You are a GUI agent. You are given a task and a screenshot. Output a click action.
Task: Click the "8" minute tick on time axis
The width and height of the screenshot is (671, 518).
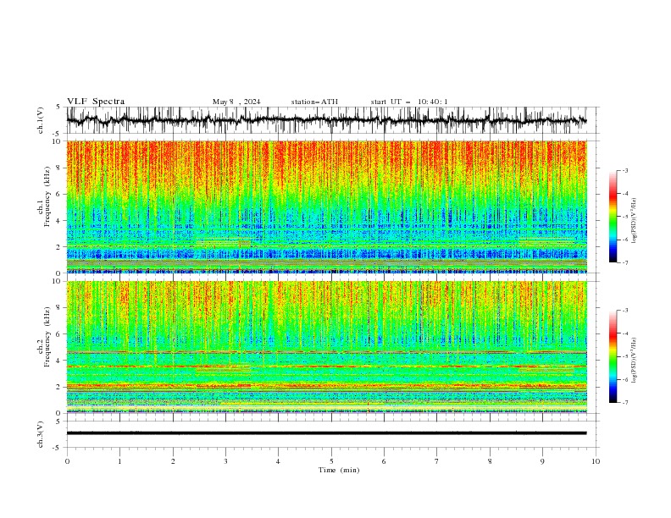click(490, 461)
